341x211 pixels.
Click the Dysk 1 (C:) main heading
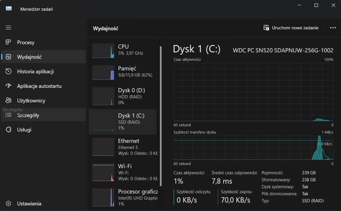(x=197, y=49)
